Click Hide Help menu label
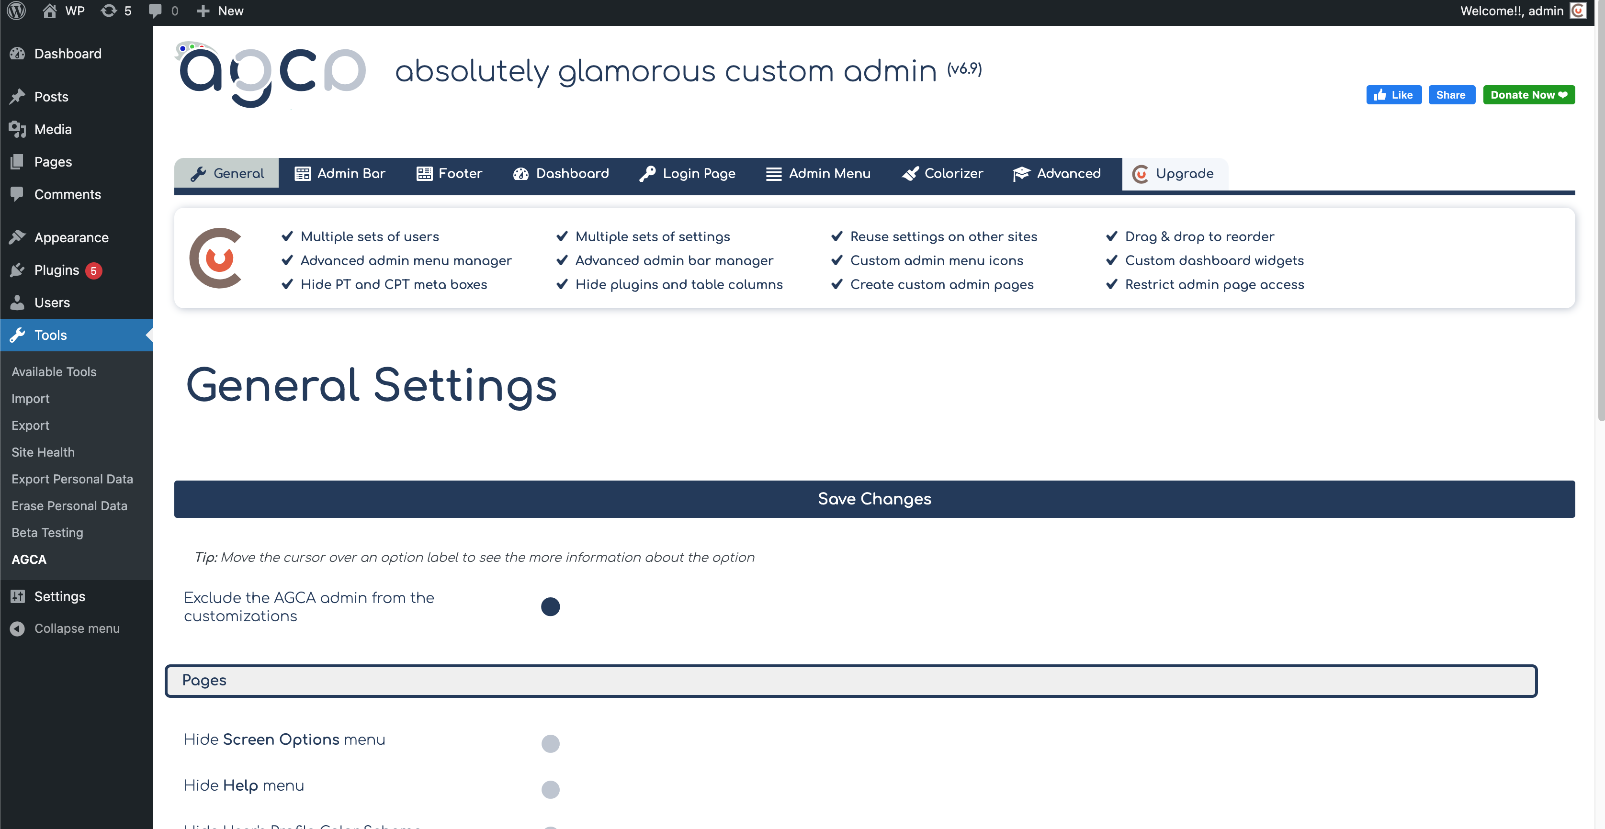The image size is (1605, 829). pyautogui.click(x=244, y=785)
